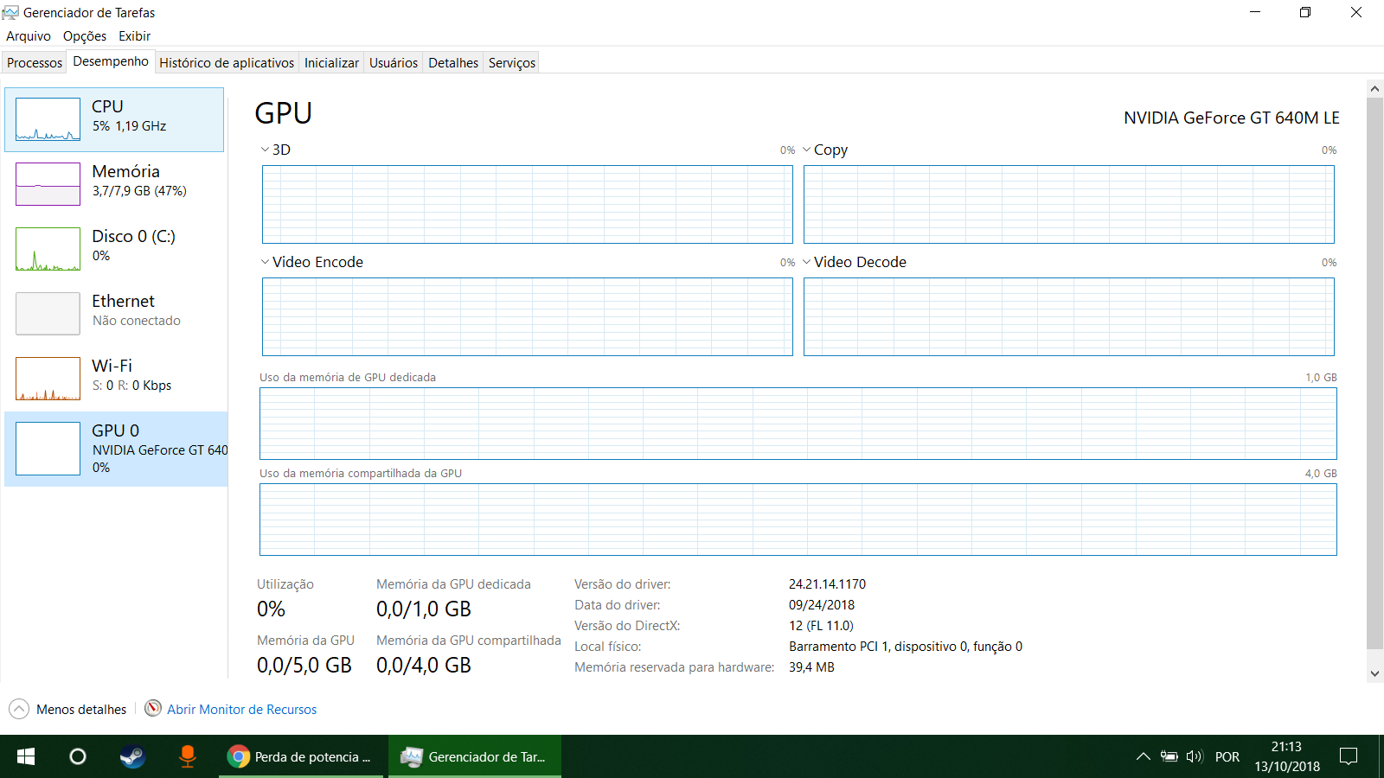Click the driver version 24.21.14.1170 value
This screenshot has height=778, width=1384.
(827, 584)
